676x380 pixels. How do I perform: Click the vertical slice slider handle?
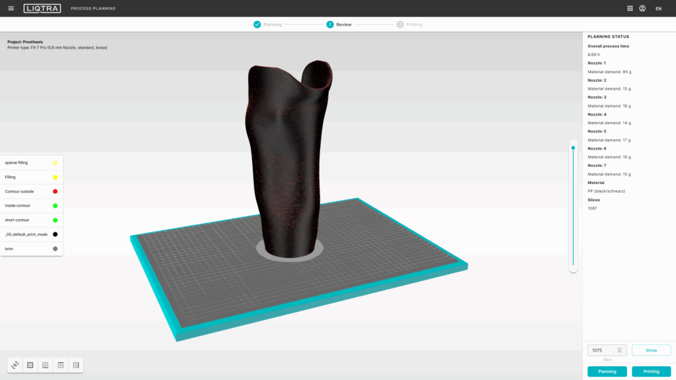[573, 148]
